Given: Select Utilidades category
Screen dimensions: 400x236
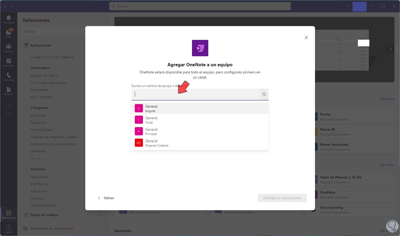Looking at the screenshot, I should [39, 151].
